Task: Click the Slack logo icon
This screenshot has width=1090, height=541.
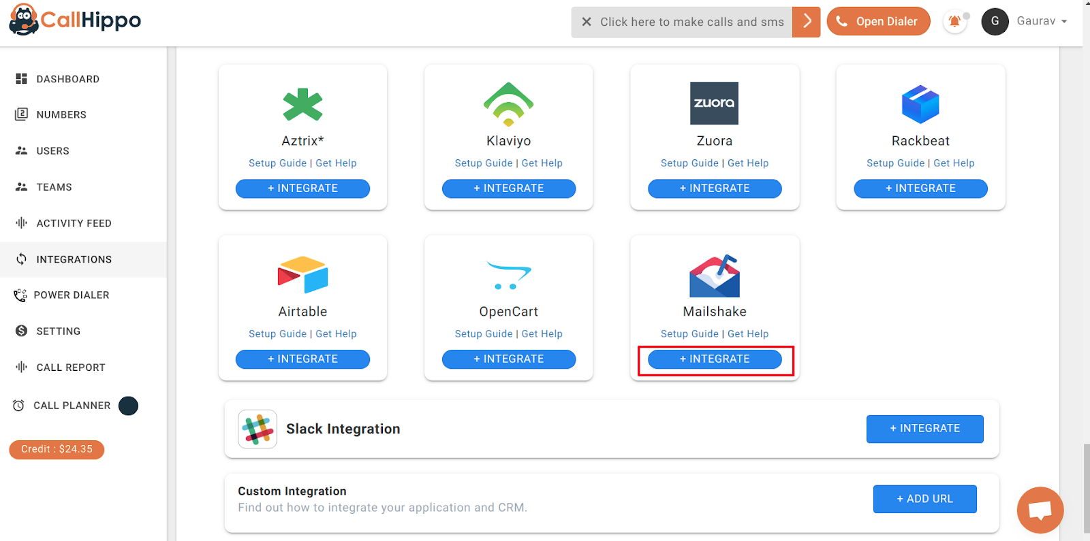Action: pyautogui.click(x=258, y=429)
